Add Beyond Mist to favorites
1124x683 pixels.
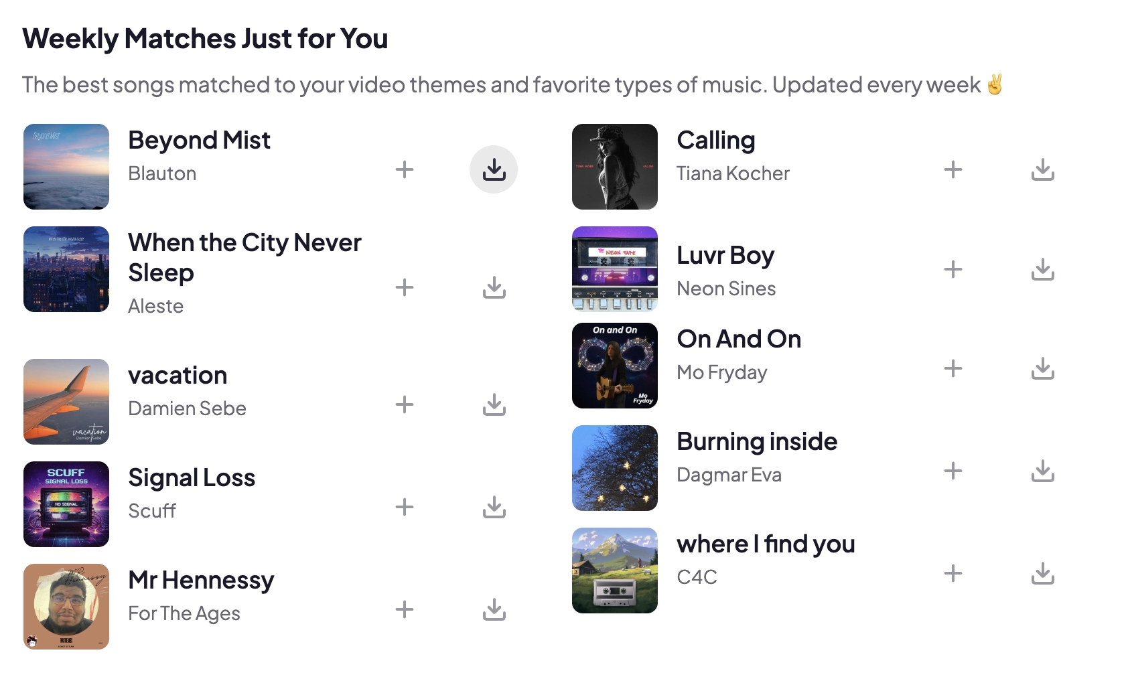pos(405,169)
